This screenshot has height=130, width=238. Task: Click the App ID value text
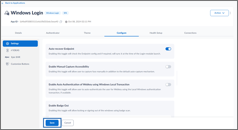(39, 21)
